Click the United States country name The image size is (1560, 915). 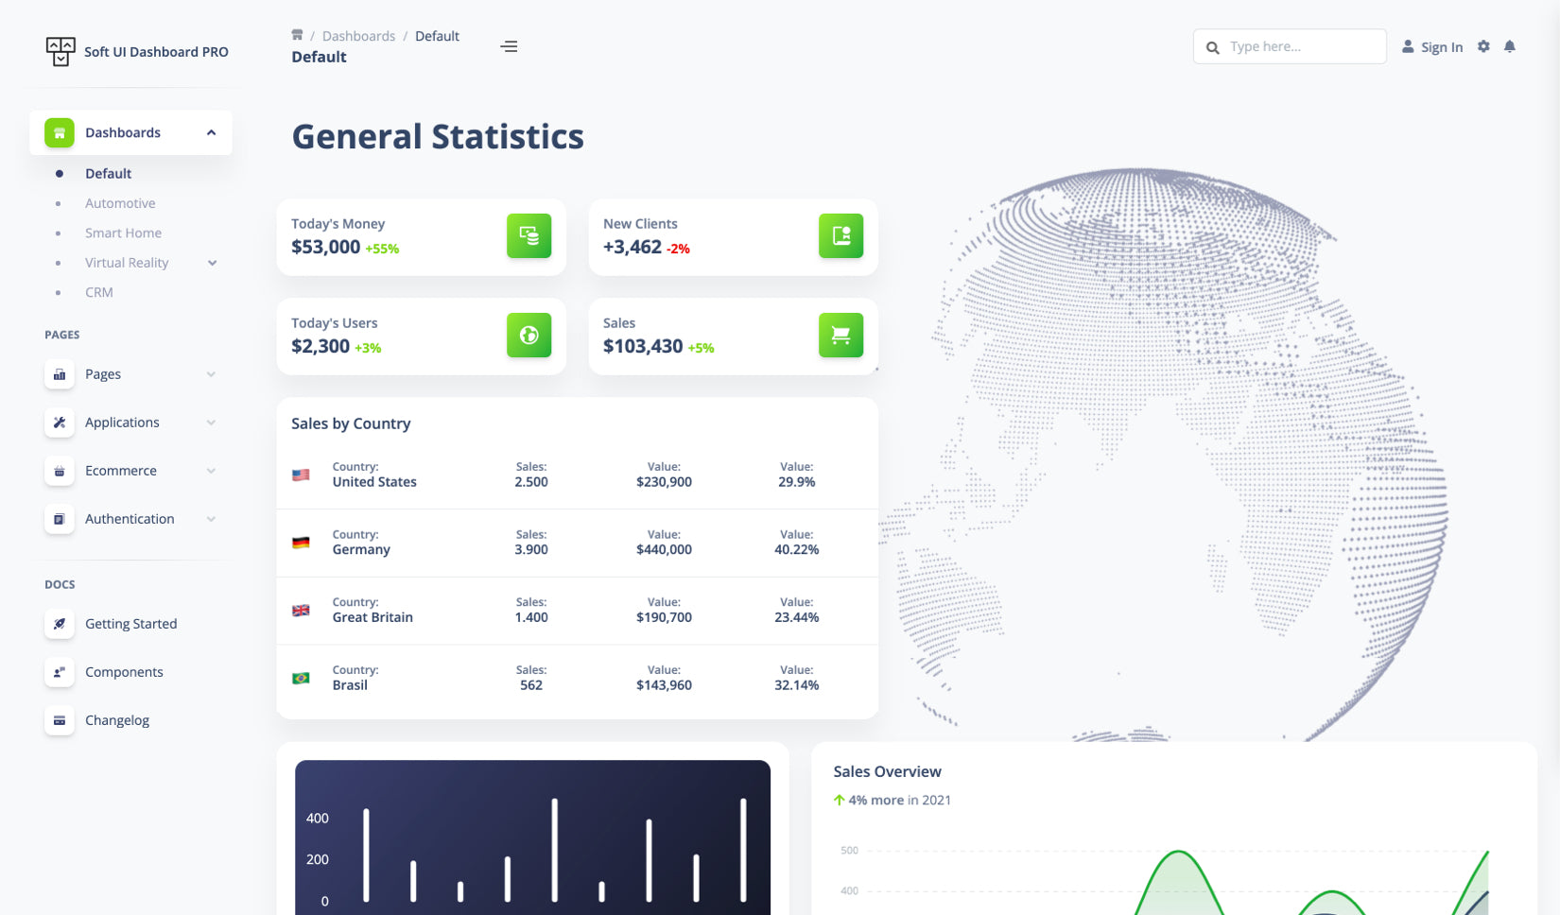(374, 482)
